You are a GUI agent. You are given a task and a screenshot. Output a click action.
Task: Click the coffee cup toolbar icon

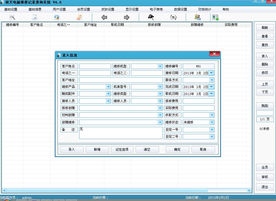pos(173,18)
